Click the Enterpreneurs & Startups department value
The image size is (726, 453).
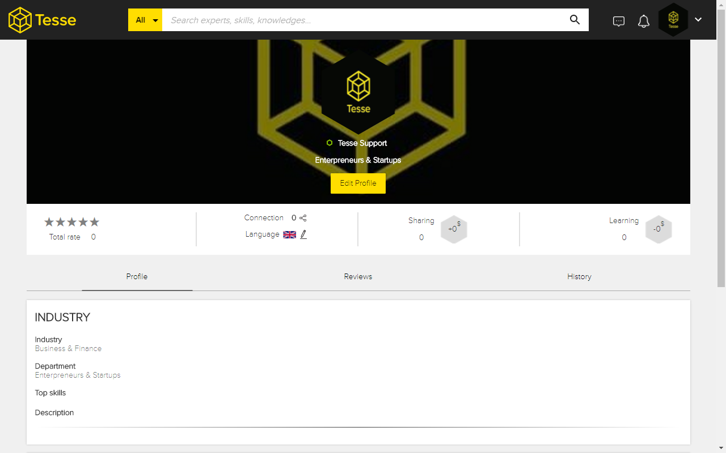coord(78,375)
